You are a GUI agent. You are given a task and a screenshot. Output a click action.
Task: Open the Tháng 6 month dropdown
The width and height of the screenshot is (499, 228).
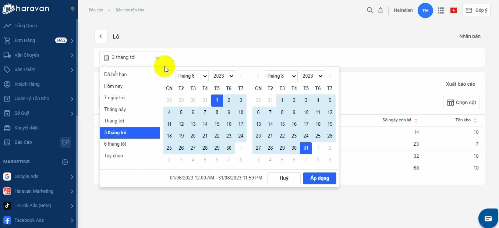tap(192, 76)
